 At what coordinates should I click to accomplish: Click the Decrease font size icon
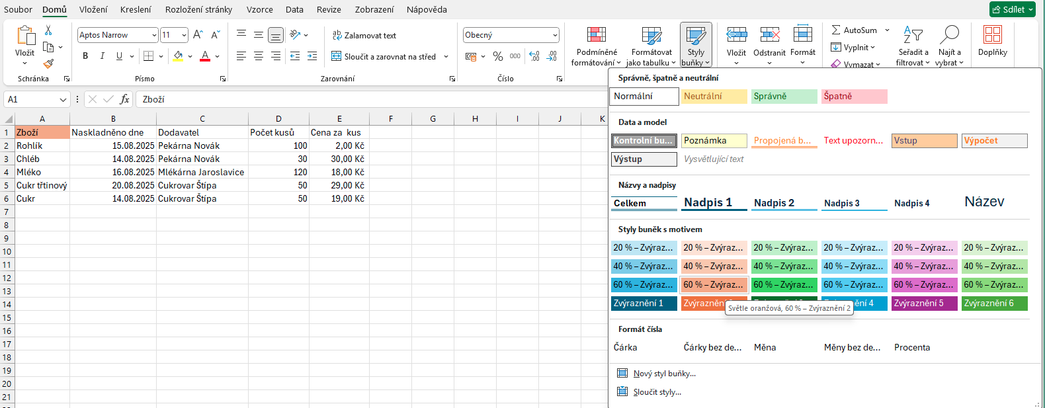pyautogui.click(x=215, y=35)
